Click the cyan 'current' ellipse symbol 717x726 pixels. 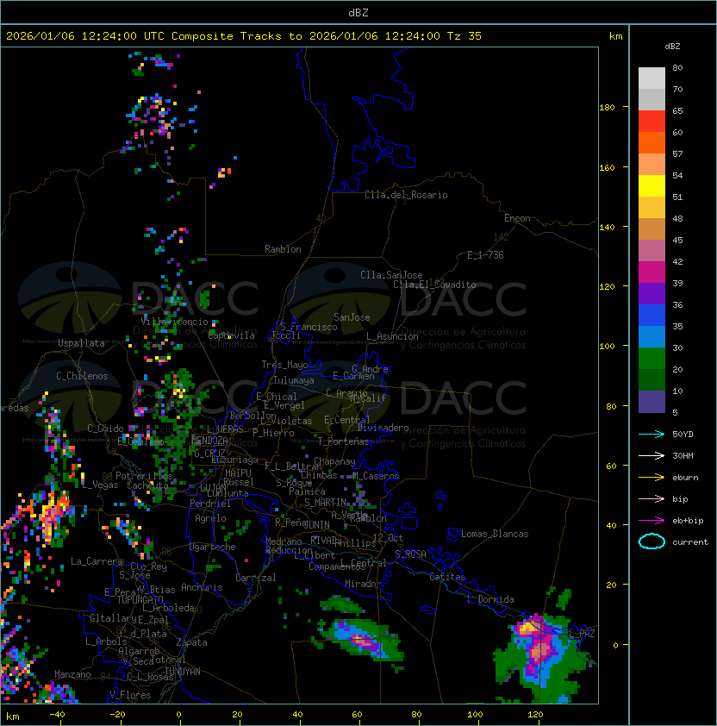pos(652,541)
